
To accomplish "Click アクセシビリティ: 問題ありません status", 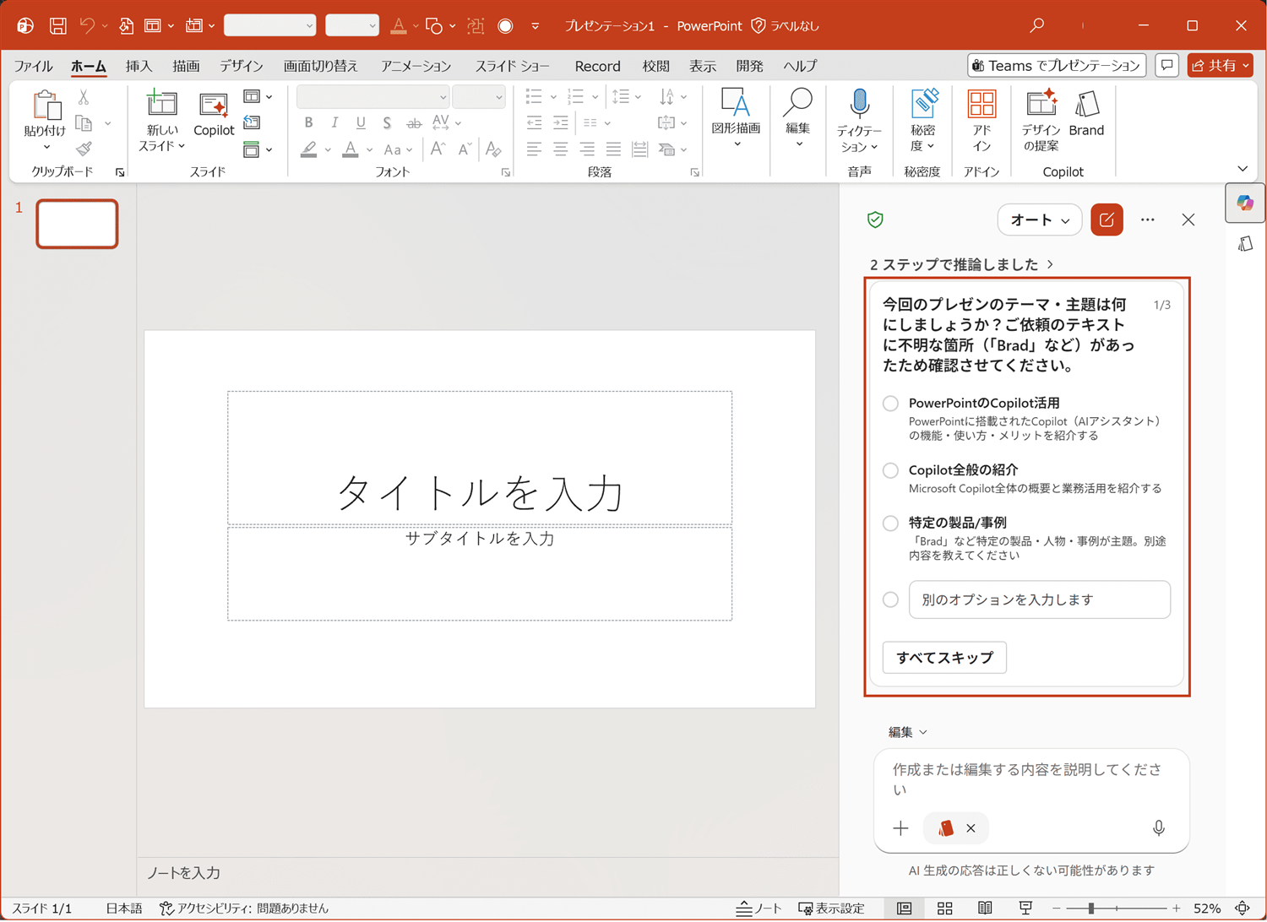I will tap(243, 908).
